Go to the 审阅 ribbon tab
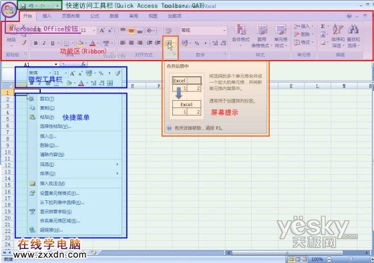 [x=134, y=16]
